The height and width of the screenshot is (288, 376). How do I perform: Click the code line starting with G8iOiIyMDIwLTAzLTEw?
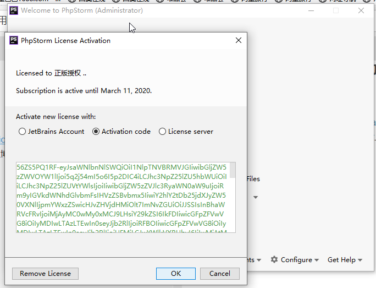point(121,224)
